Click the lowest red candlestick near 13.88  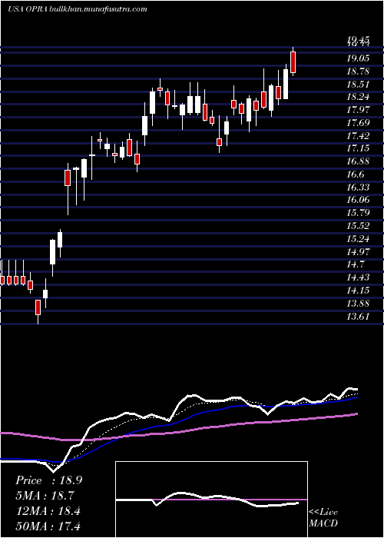pos(38,307)
